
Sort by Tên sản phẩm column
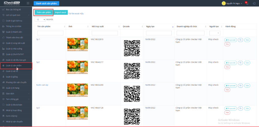click(51, 26)
